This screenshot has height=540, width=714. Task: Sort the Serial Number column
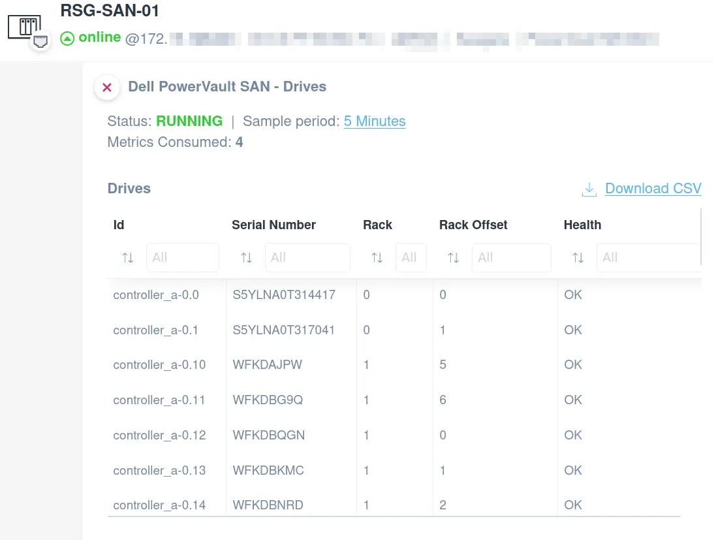pyautogui.click(x=246, y=257)
